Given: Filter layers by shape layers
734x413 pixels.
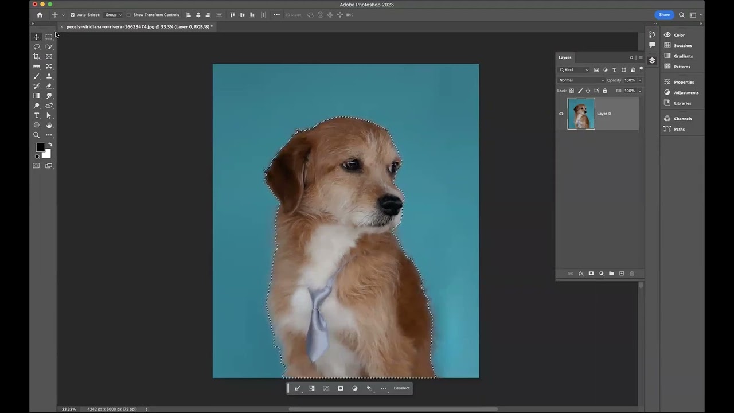Looking at the screenshot, I should click(624, 70).
